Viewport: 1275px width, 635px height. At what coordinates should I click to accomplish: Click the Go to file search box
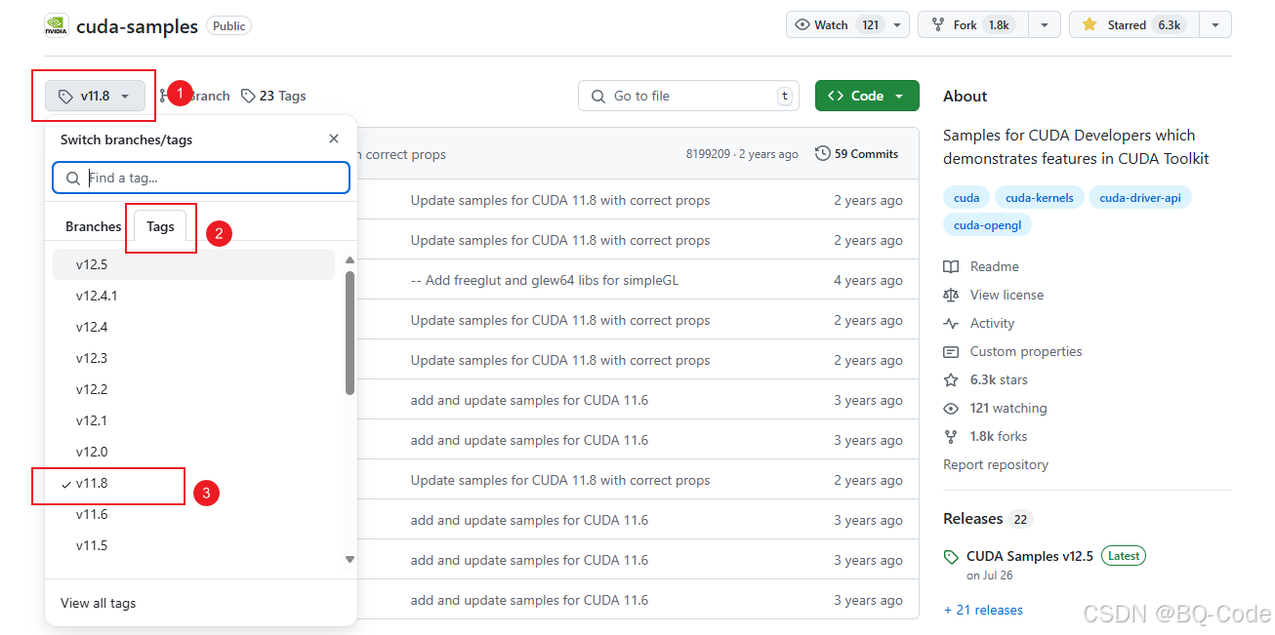click(689, 96)
